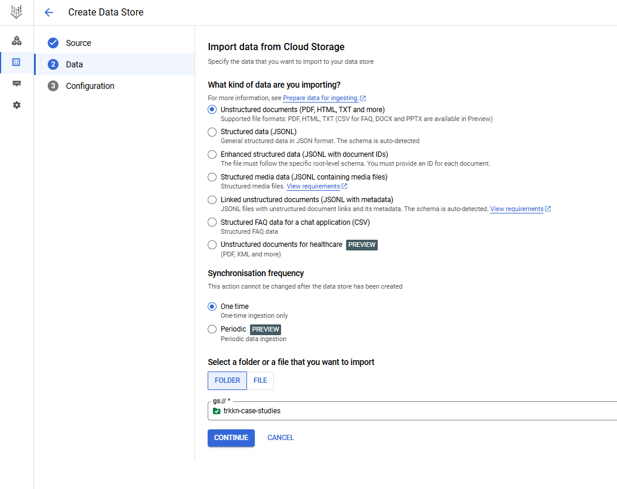Click the gs:// bucket path input field

point(418,411)
